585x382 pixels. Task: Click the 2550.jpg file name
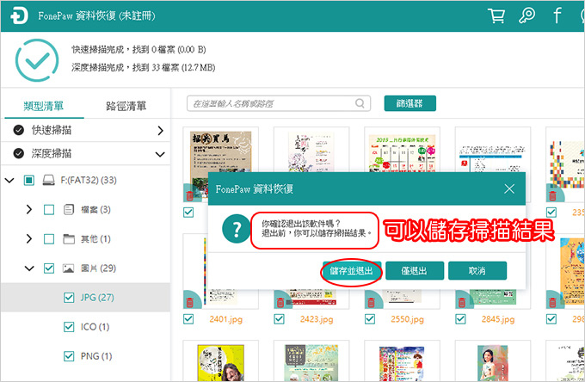click(407, 319)
